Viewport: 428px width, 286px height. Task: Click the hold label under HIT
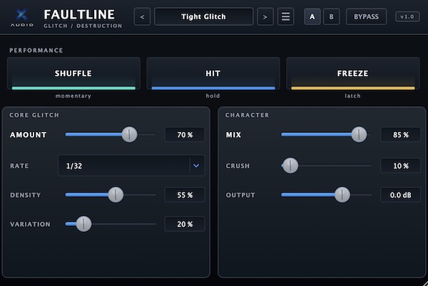213,96
